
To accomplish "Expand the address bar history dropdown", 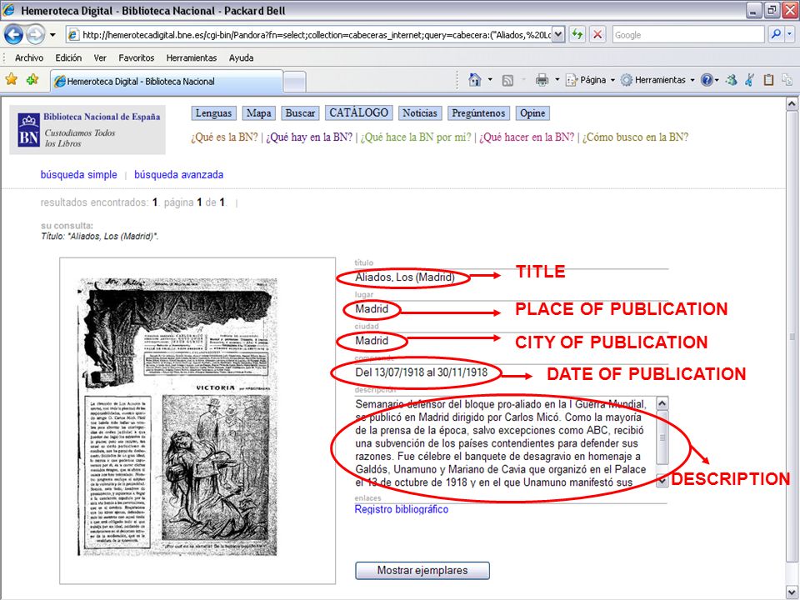I will coord(558,35).
